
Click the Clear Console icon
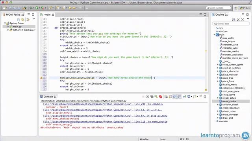pos(166,97)
